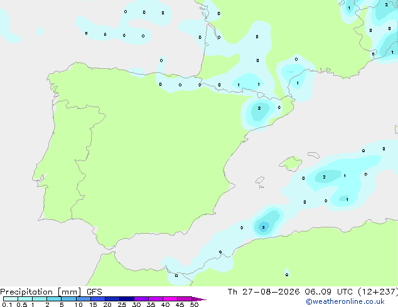The image size is (398, 307).
Task: Click the '25' legend scale label
Action: [x=122, y=304]
